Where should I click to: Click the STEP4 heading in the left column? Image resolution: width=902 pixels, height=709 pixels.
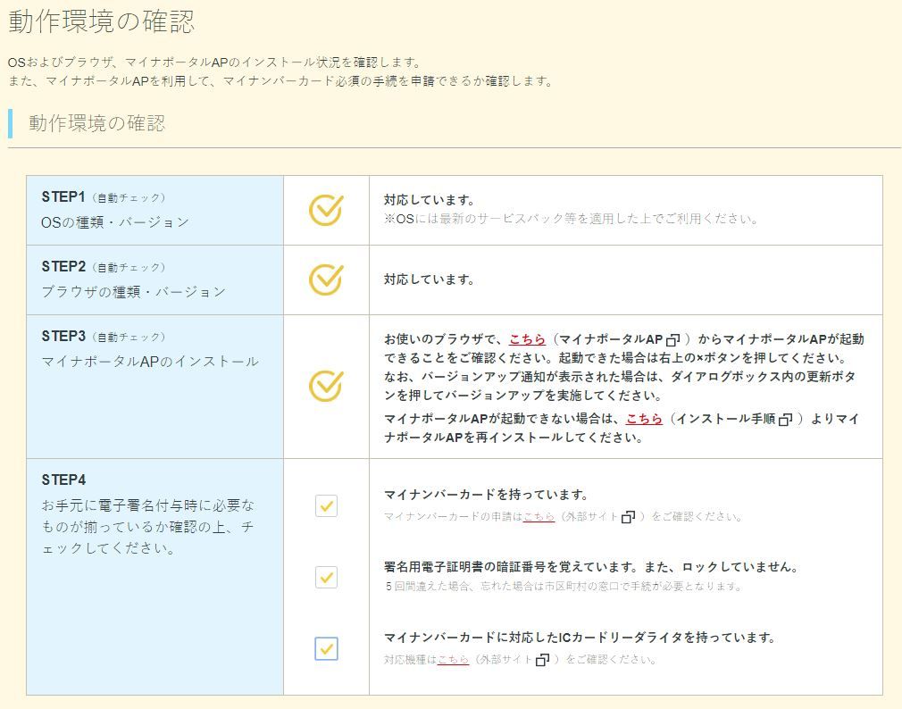[63, 480]
